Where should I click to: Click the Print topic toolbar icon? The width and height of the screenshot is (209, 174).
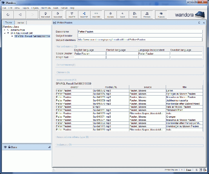click(147, 15)
